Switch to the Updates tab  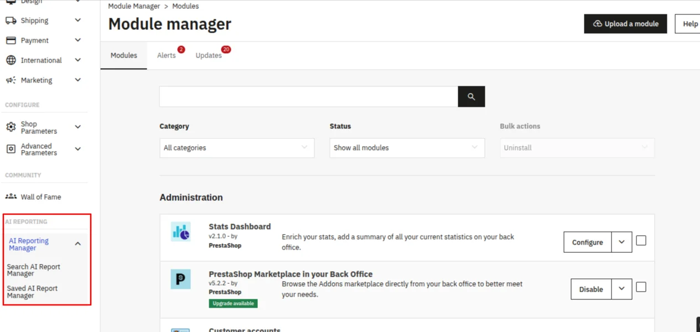[x=209, y=55]
